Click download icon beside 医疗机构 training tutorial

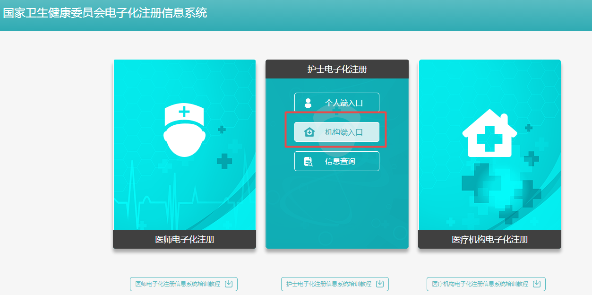point(536,284)
